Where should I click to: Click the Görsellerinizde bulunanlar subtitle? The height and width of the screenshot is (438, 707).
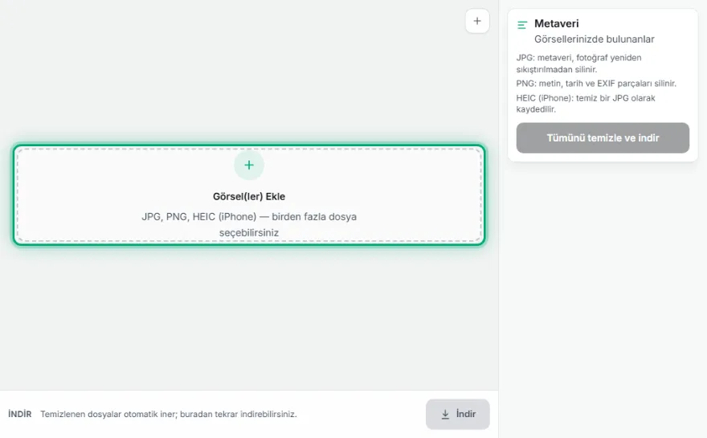pos(595,39)
